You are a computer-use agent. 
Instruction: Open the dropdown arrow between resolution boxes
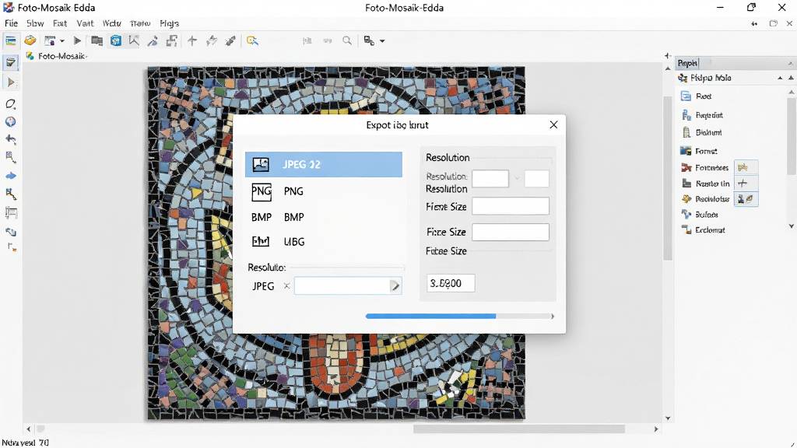coord(517,178)
